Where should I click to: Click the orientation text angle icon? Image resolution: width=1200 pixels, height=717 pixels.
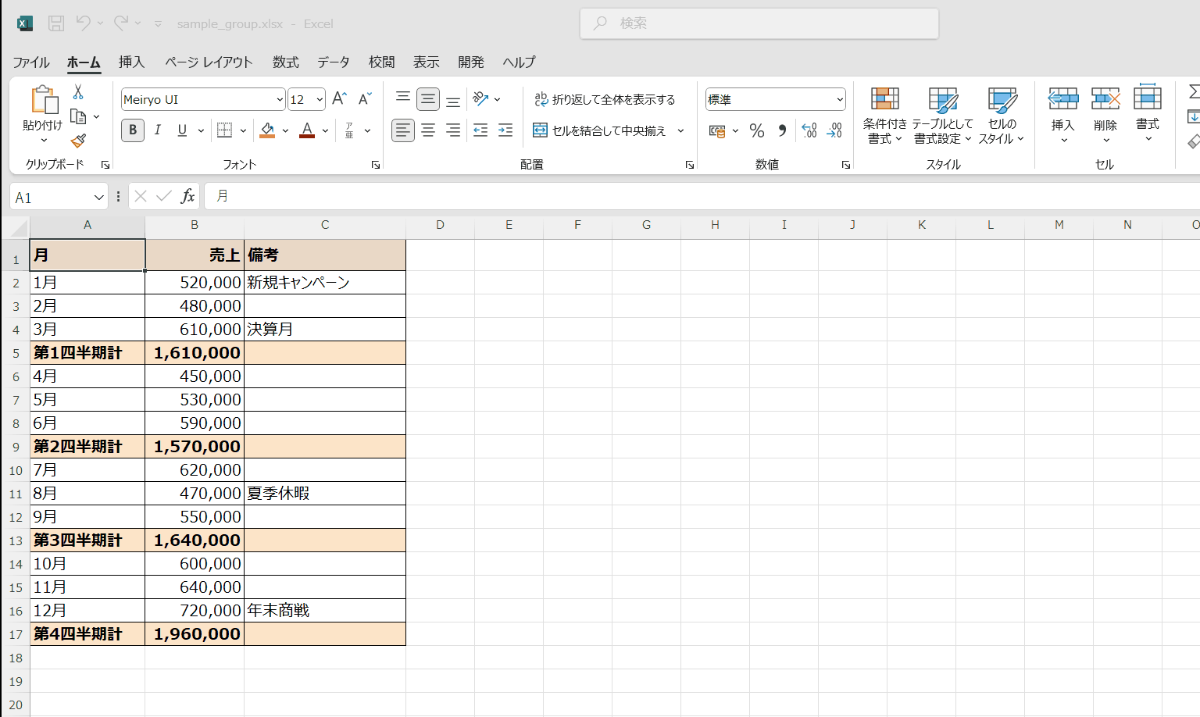(480, 99)
